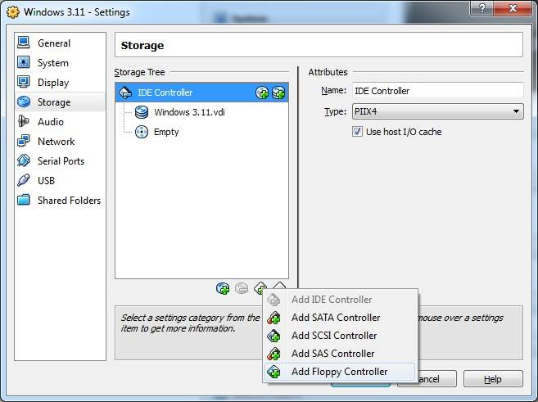Screen dimensions: 538x402
Task: Choose Add SATA Controller from the menu
Action: coord(336,318)
